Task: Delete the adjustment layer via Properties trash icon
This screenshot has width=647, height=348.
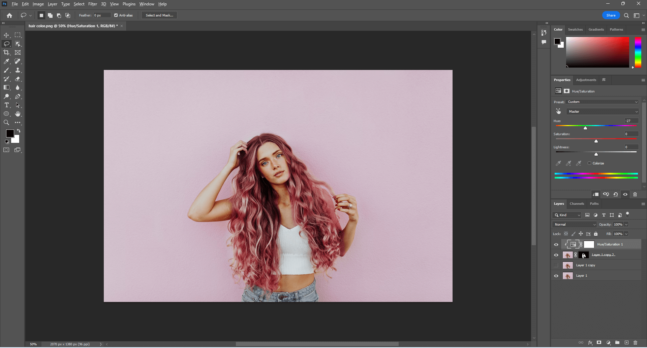Action: click(x=635, y=194)
